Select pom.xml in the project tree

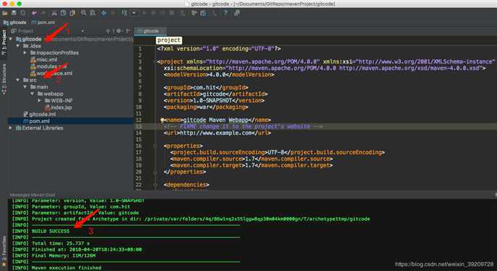pos(39,121)
